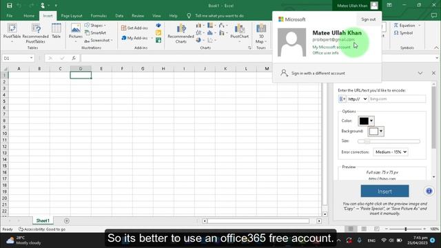Close the add-in task pane
Image resolution: width=441 pixels, height=248 pixels.
pyautogui.click(x=433, y=73)
